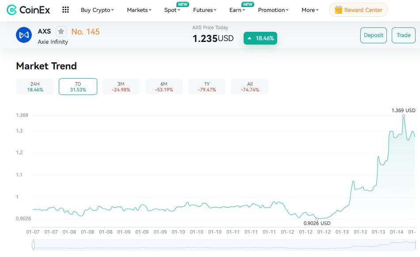Expand the Earn dropdown menu

pyautogui.click(x=237, y=10)
